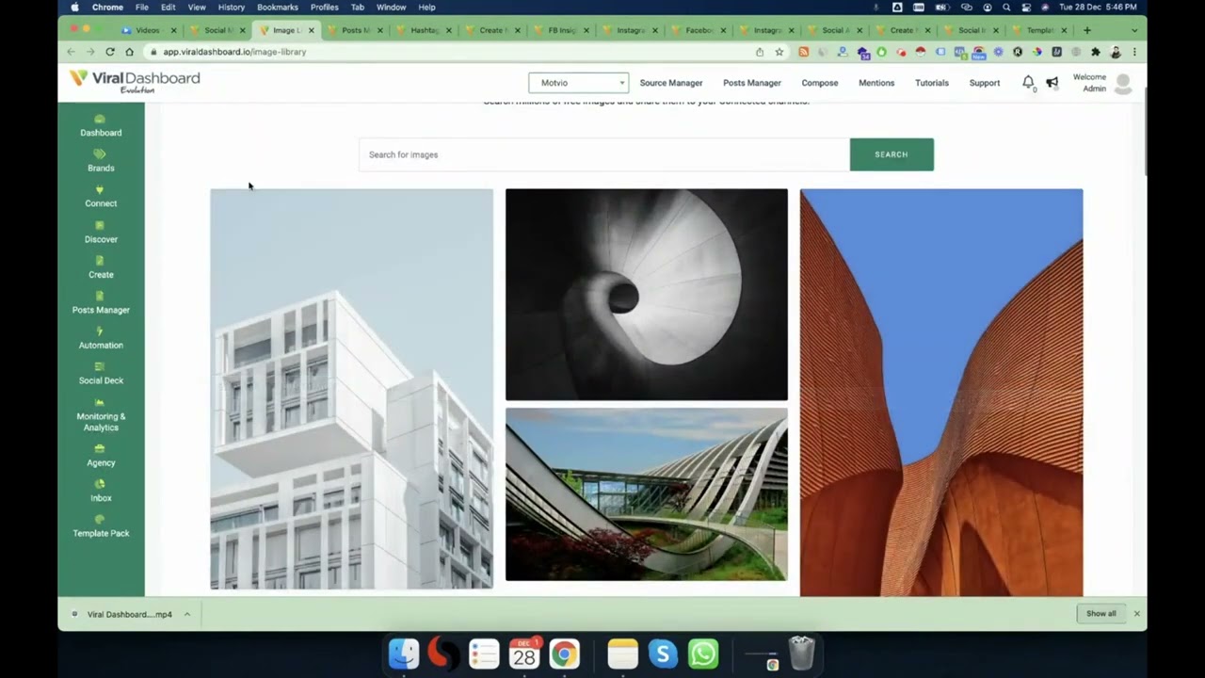Expand the Chrome tab search arrow

[x=1134, y=30]
